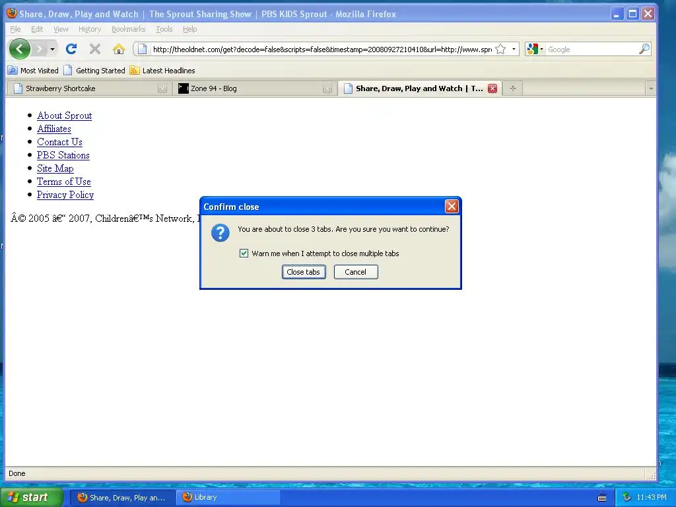Close the Zone 94 - Blog tab

point(327,88)
